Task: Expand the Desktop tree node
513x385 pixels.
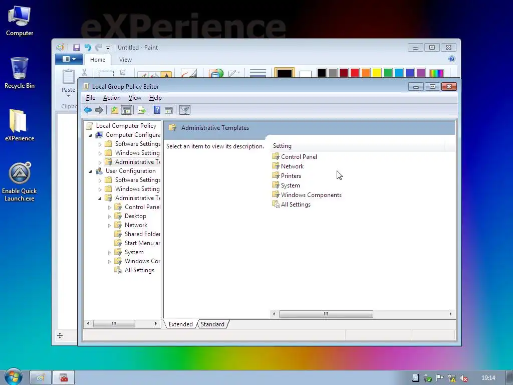Action: (110, 217)
